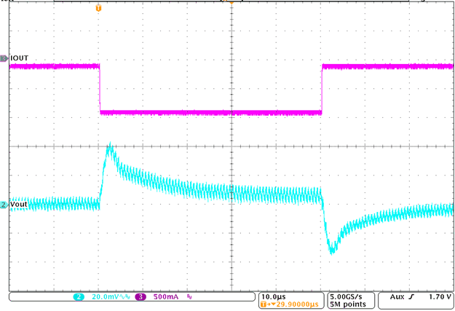The width and height of the screenshot is (455, 311).
Task: Select the orange trigger position marker at top
Action: point(99,7)
